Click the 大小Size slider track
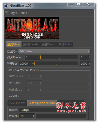The image size is (98, 123). pos(65,83)
